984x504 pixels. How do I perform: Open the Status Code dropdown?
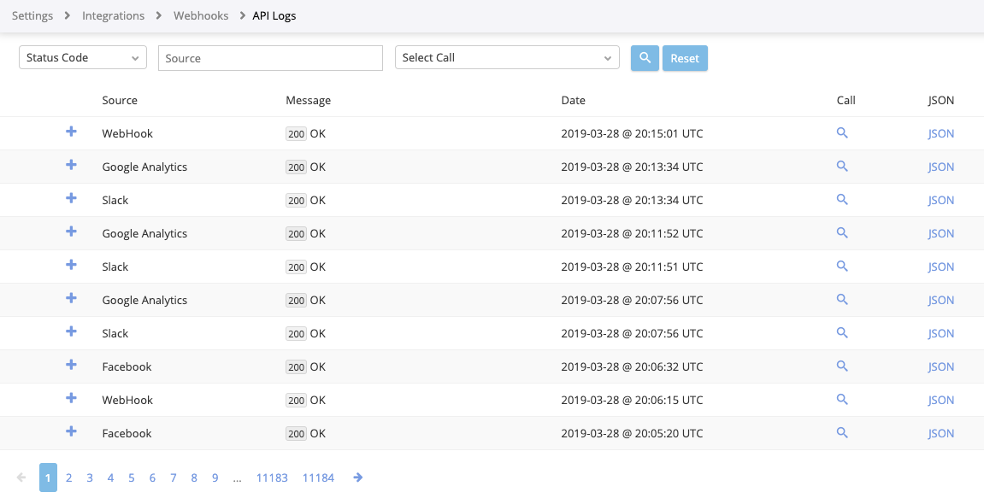point(83,58)
